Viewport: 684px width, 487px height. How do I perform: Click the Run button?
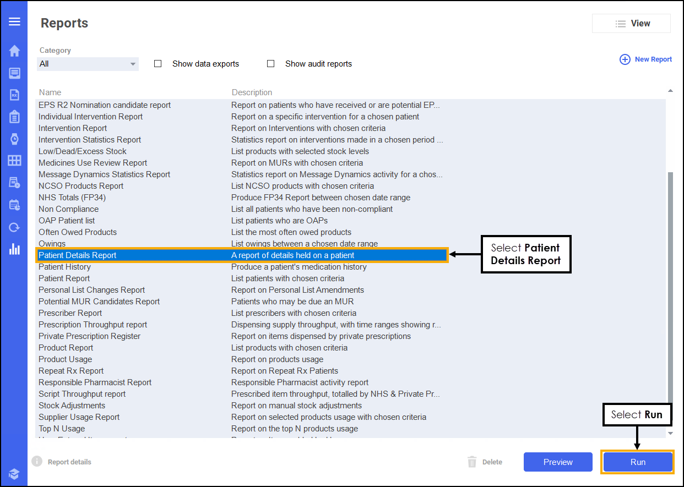[x=638, y=462]
